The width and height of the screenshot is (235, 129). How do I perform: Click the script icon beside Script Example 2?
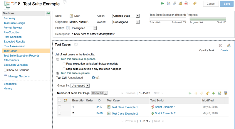(152, 113)
